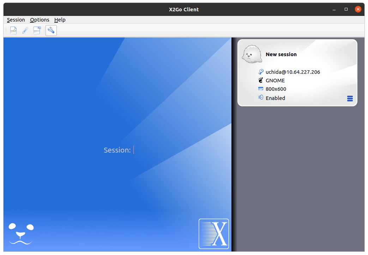Open the Session menu
This screenshot has height=255, width=368.
(x=16, y=20)
